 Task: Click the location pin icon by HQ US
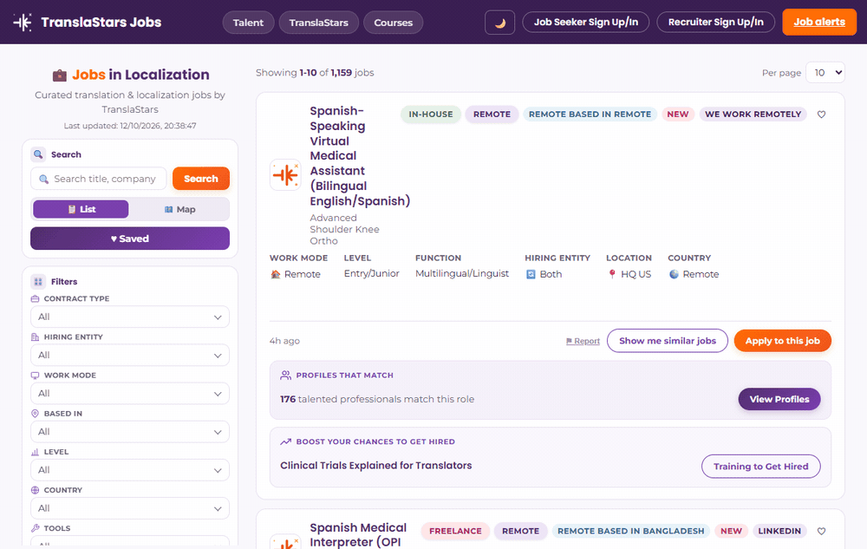pos(612,274)
